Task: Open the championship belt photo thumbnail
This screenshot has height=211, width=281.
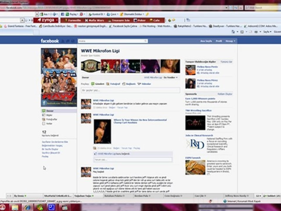Action: click(x=91, y=66)
